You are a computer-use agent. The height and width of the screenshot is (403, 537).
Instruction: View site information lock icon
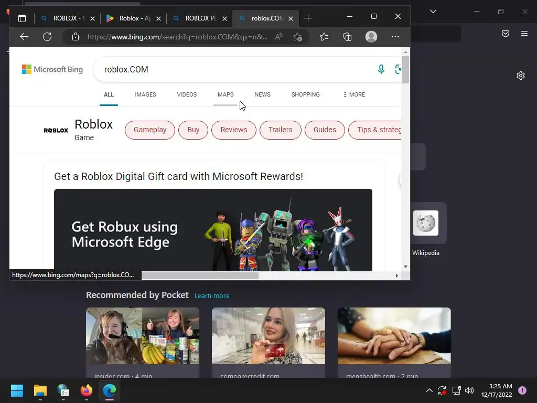click(x=76, y=37)
